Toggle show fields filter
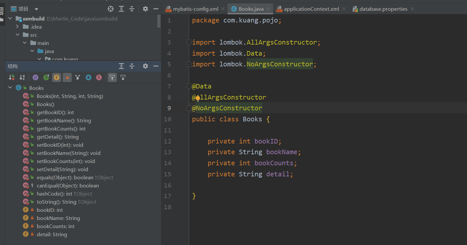 tap(57, 77)
